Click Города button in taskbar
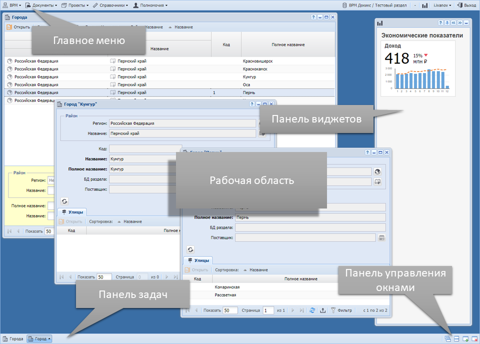This screenshot has height=344, width=480. pos(13,339)
